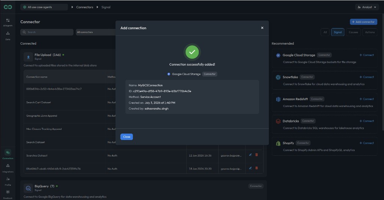
Task: Connect Shopify
Action: (x=367, y=143)
